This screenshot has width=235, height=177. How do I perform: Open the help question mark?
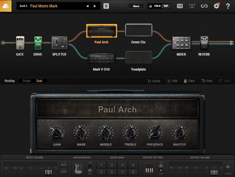click(x=228, y=6)
